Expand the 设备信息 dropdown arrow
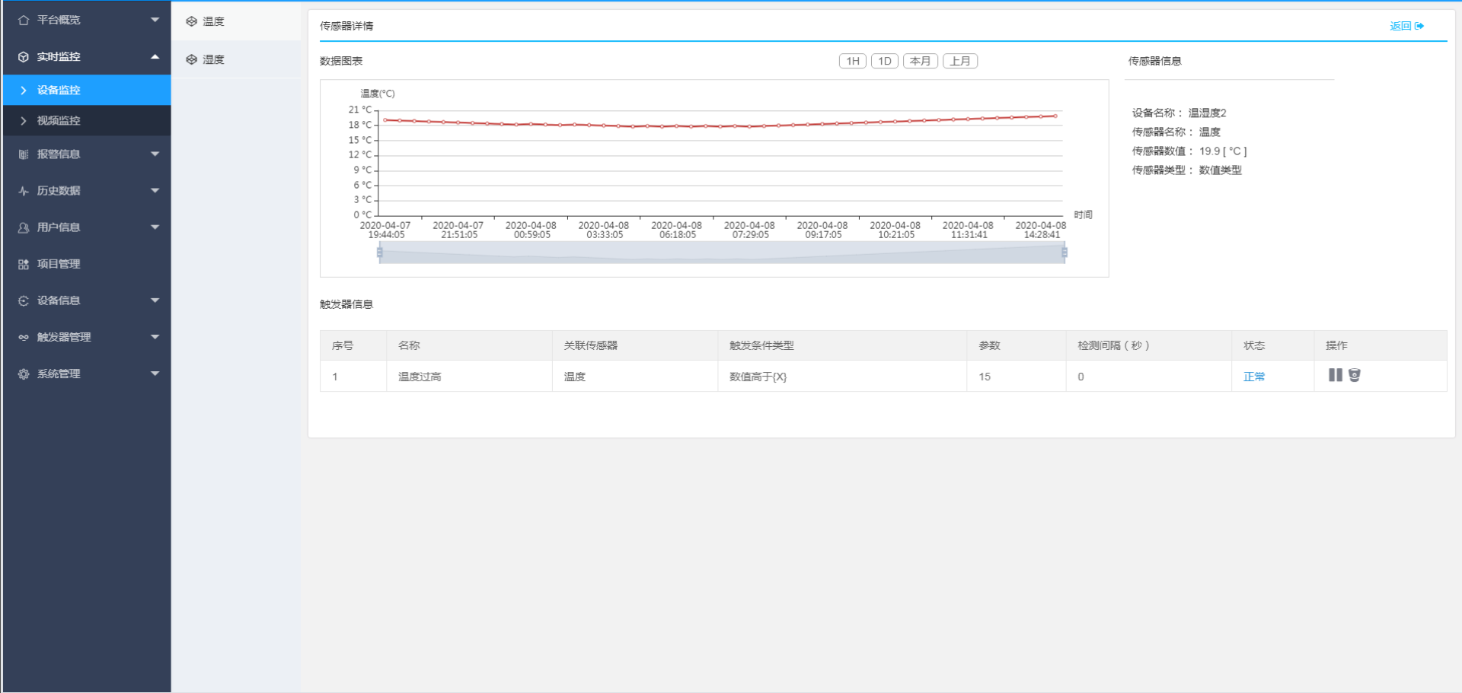Screen dimensions: 1462x693 tap(155, 300)
